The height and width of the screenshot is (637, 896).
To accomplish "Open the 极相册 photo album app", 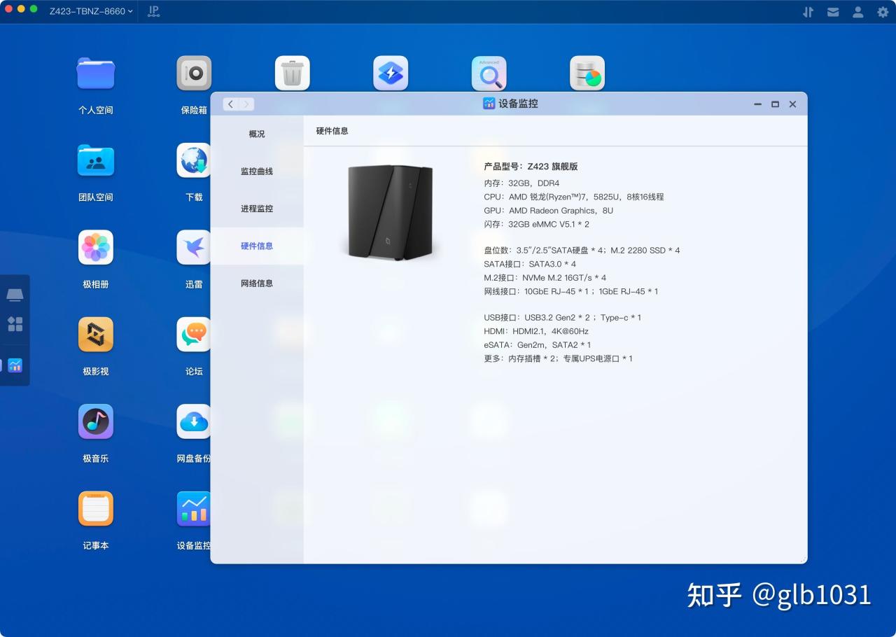I will [95, 247].
